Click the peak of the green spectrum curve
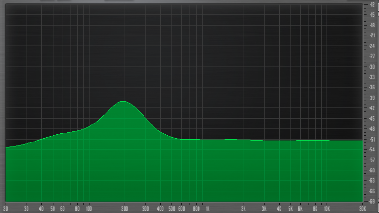The image size is (379, 213). coord(124,102)
